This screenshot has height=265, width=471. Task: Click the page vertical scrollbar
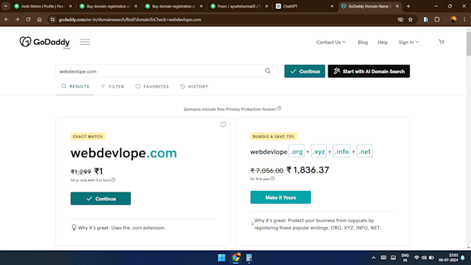469,44
